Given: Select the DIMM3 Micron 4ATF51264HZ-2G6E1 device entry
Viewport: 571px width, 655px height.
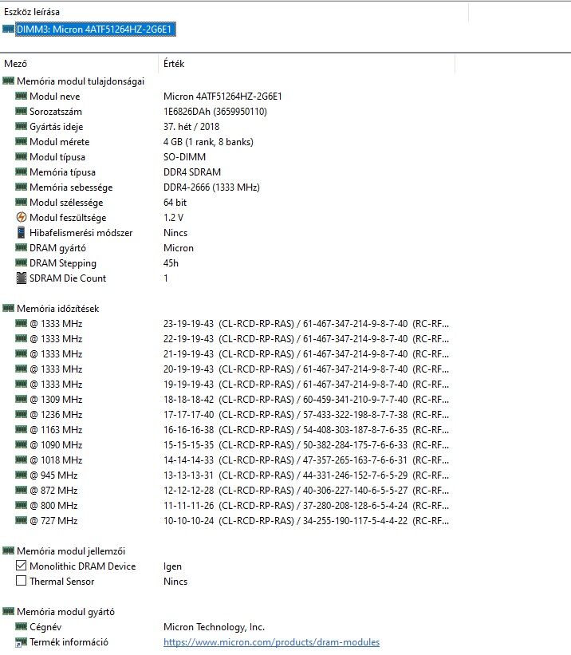Looking at the screenshot, I should (x=96, y=30).
